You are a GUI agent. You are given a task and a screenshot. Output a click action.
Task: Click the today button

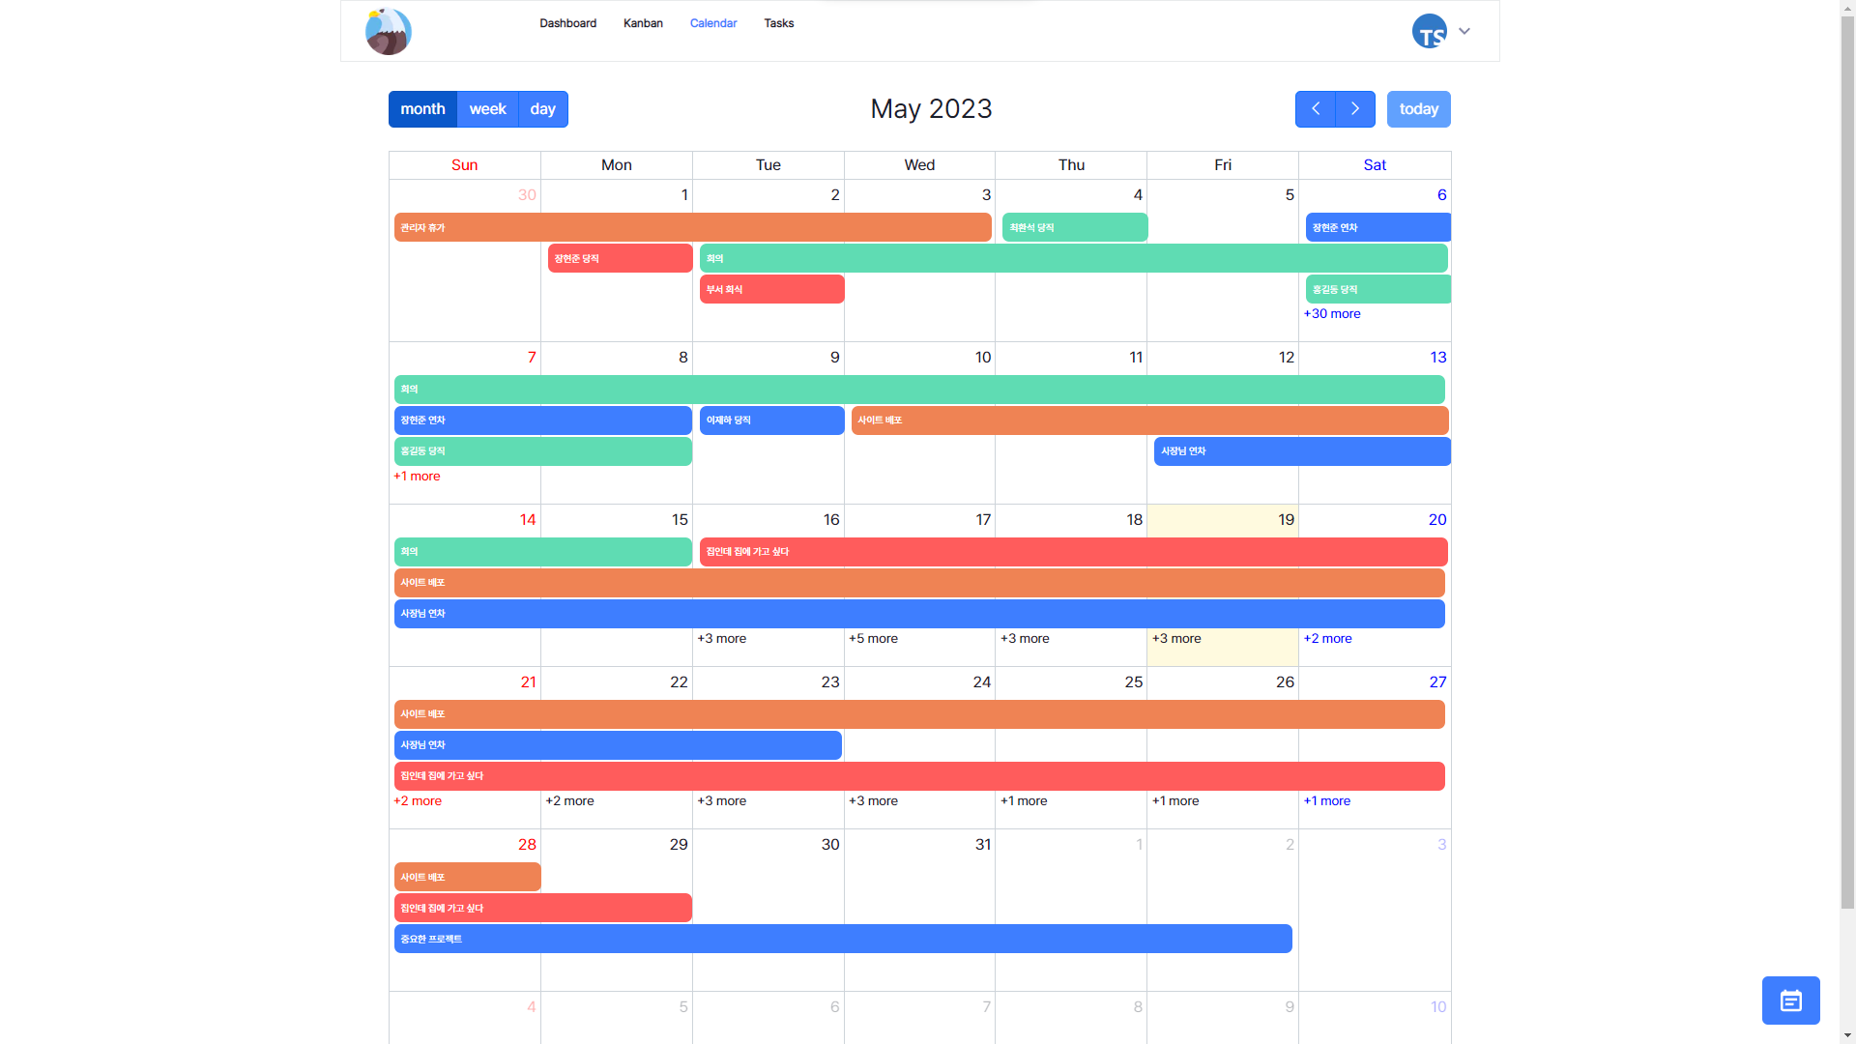point(1418,109)
